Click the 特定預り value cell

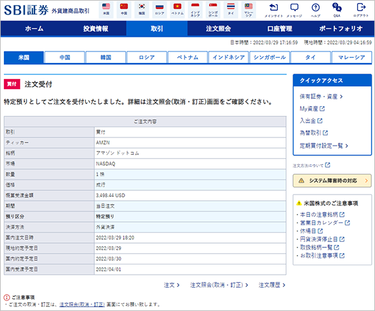point(190,216)
